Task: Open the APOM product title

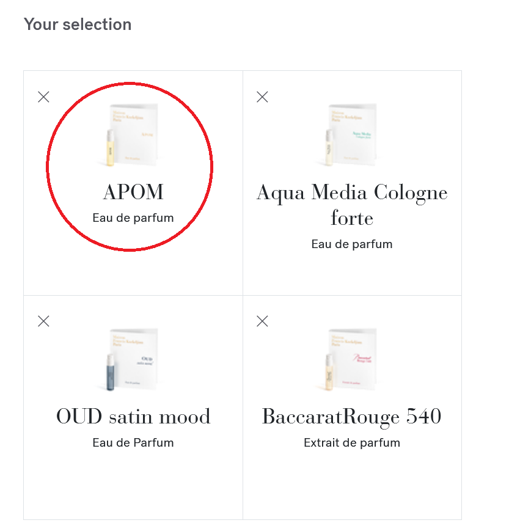Action: (133, 192)
